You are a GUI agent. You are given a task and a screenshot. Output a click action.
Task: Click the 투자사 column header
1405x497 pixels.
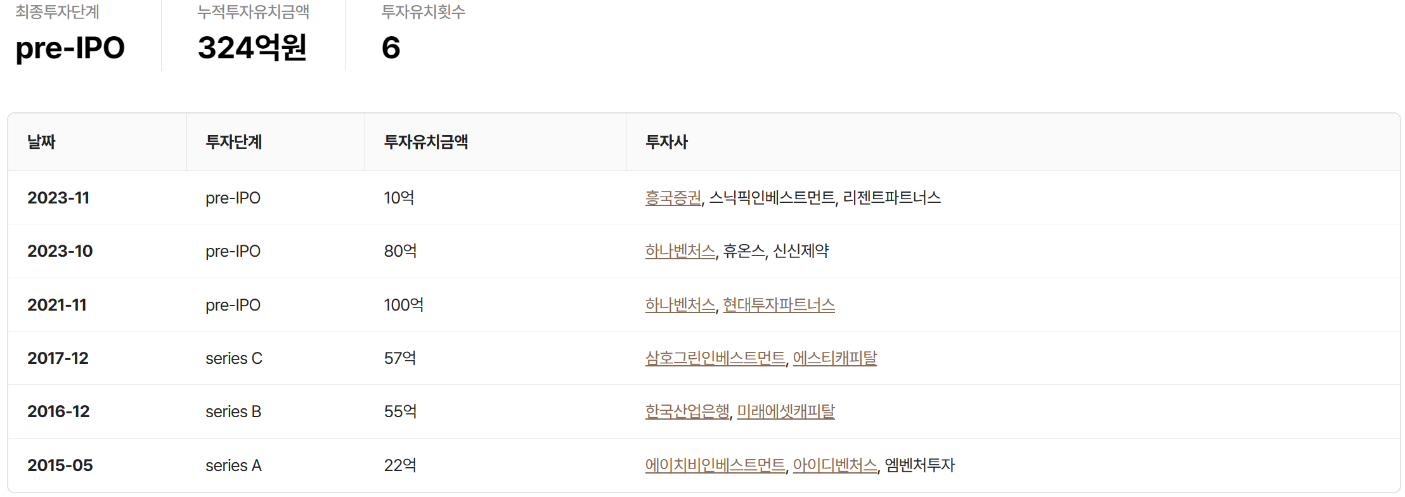click(x=666, y=142)
